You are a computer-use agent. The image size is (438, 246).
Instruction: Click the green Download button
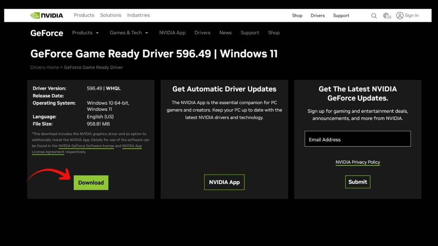[91, 183]
